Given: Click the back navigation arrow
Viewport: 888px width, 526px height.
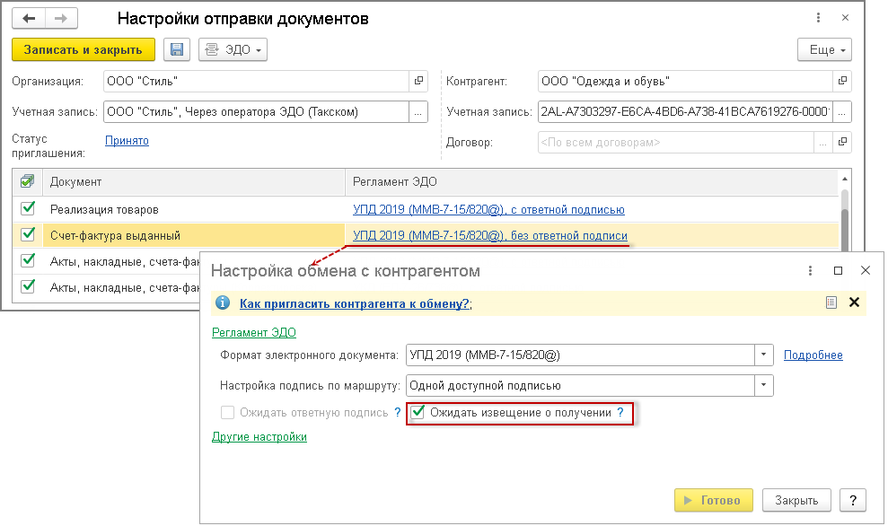Looking at the screenshot, I should pos(30,18).
